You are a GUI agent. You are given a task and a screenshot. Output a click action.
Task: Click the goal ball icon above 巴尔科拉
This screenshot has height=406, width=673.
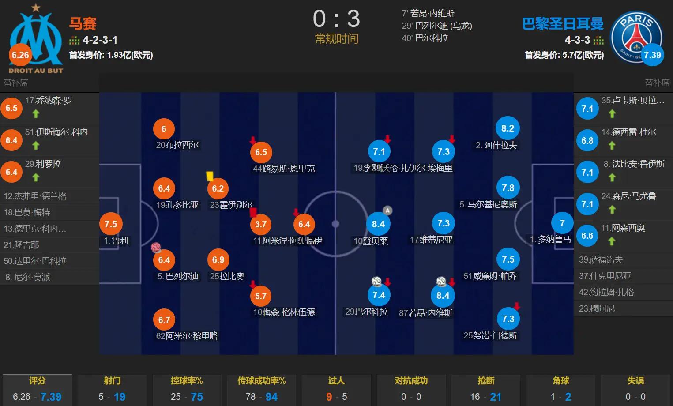pyautogui.click(x=376, y=281)
